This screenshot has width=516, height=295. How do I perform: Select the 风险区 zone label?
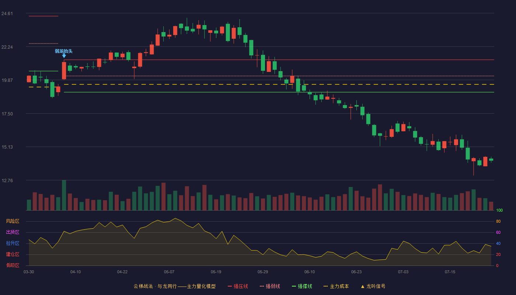coord(13,221)
